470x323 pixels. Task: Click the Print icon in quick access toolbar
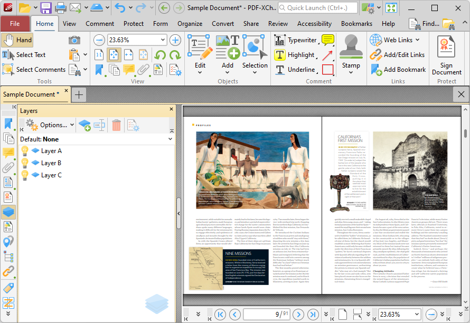pyautogui.click(x=60, y=8)
